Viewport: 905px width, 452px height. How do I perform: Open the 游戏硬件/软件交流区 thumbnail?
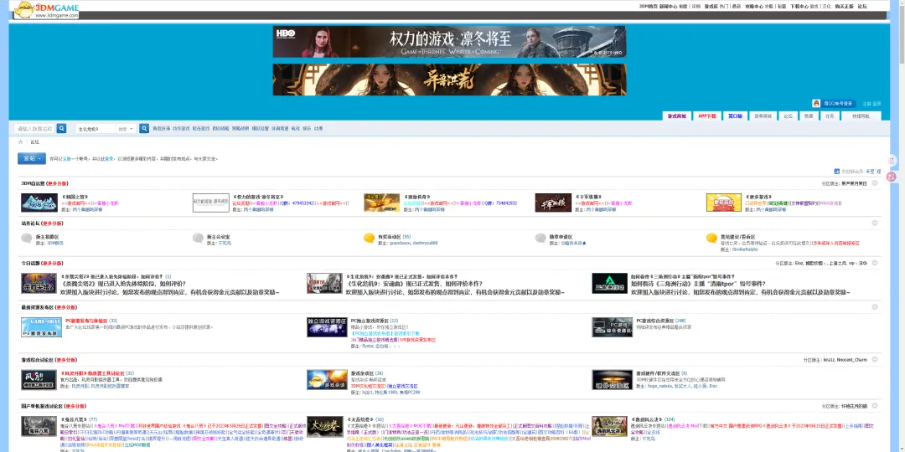click(x=613, y=380)
